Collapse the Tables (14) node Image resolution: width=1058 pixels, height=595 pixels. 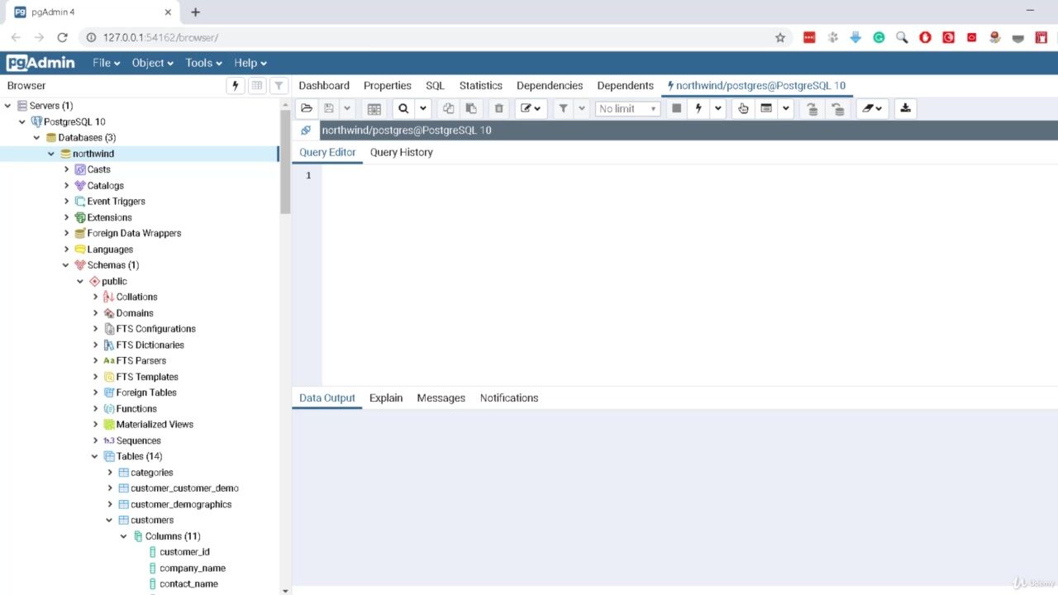point(95,456)
